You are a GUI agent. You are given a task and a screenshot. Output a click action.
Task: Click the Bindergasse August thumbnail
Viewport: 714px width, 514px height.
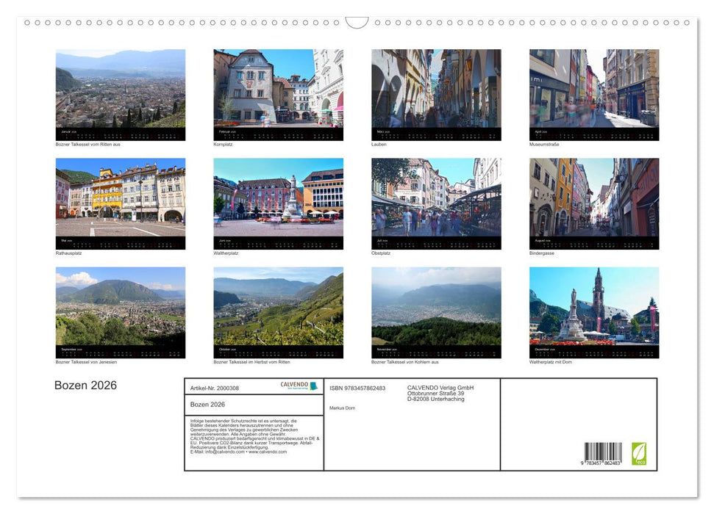593,203
